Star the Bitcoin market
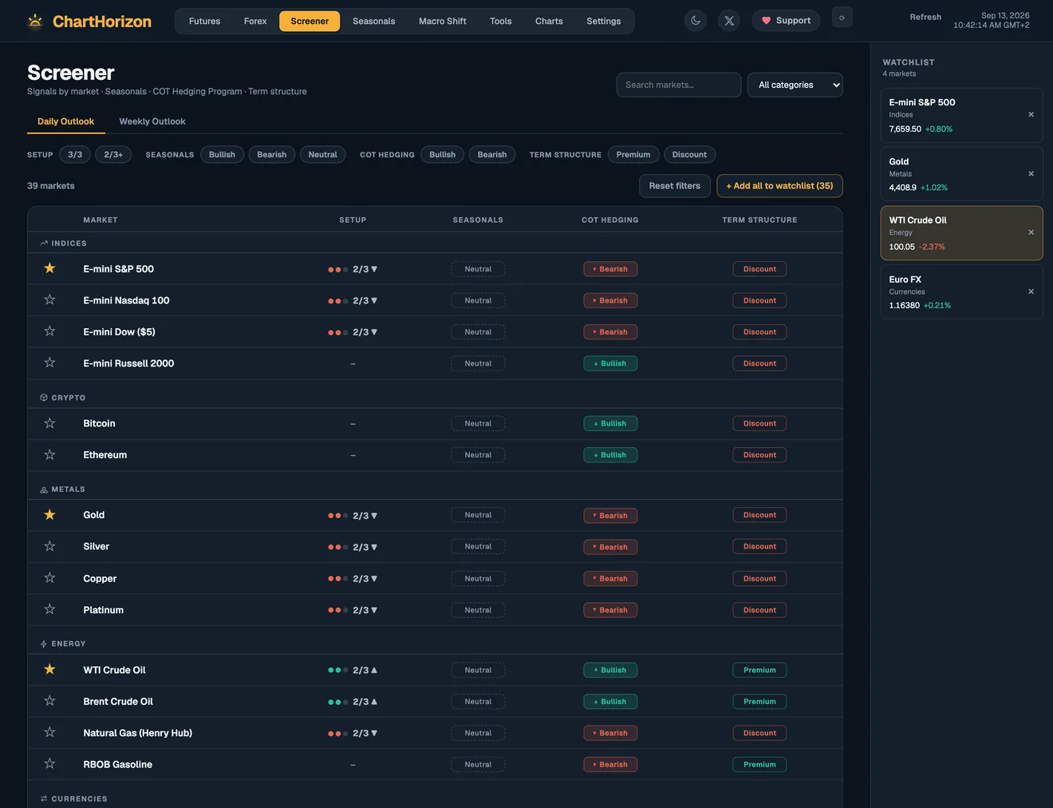Image resolution: width=1053 pixels, height=808 pixels. click(49, 423)
